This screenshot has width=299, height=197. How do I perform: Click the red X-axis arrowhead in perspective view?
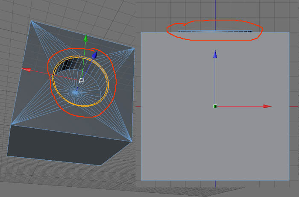click(x=26, y=70)
